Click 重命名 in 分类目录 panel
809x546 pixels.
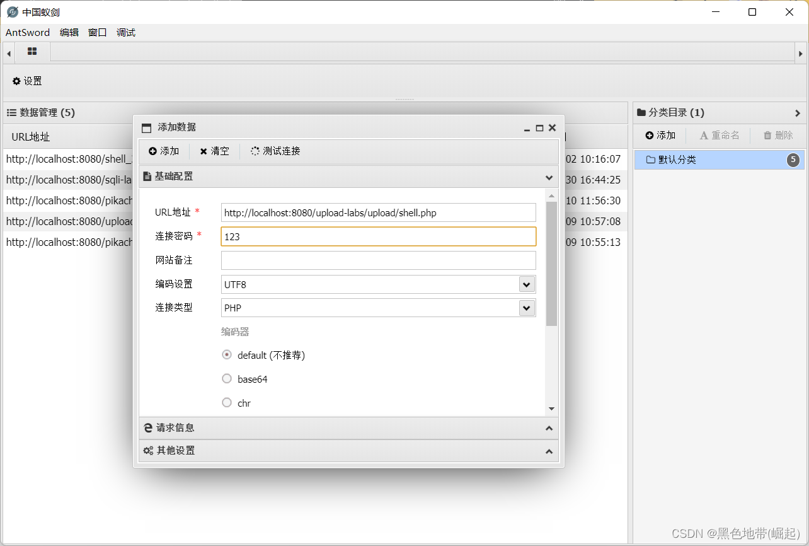click(720, 135)
